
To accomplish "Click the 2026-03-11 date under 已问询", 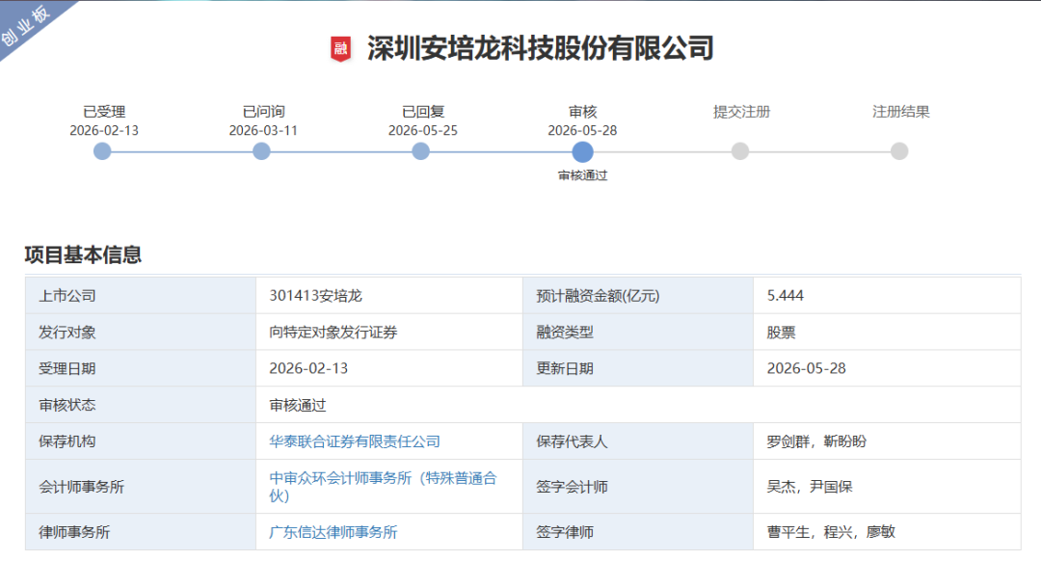I will point(263,130).
